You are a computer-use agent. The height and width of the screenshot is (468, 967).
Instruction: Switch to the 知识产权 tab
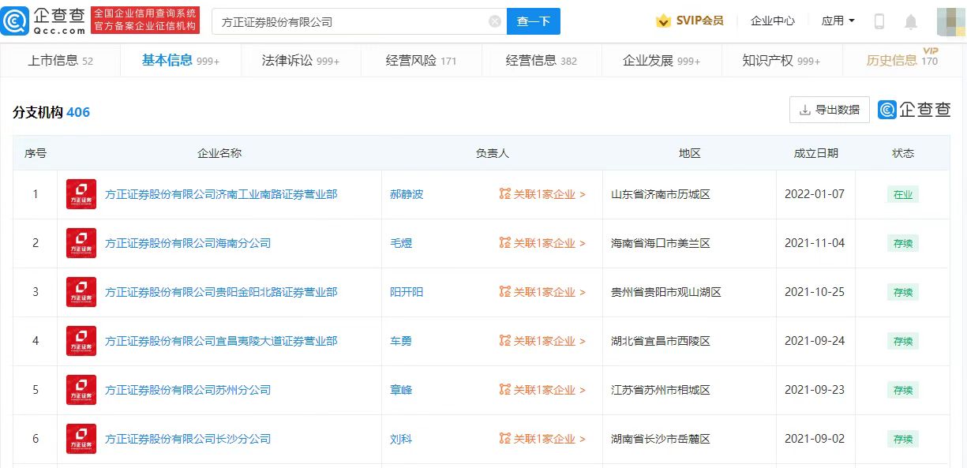click(781, 61)
